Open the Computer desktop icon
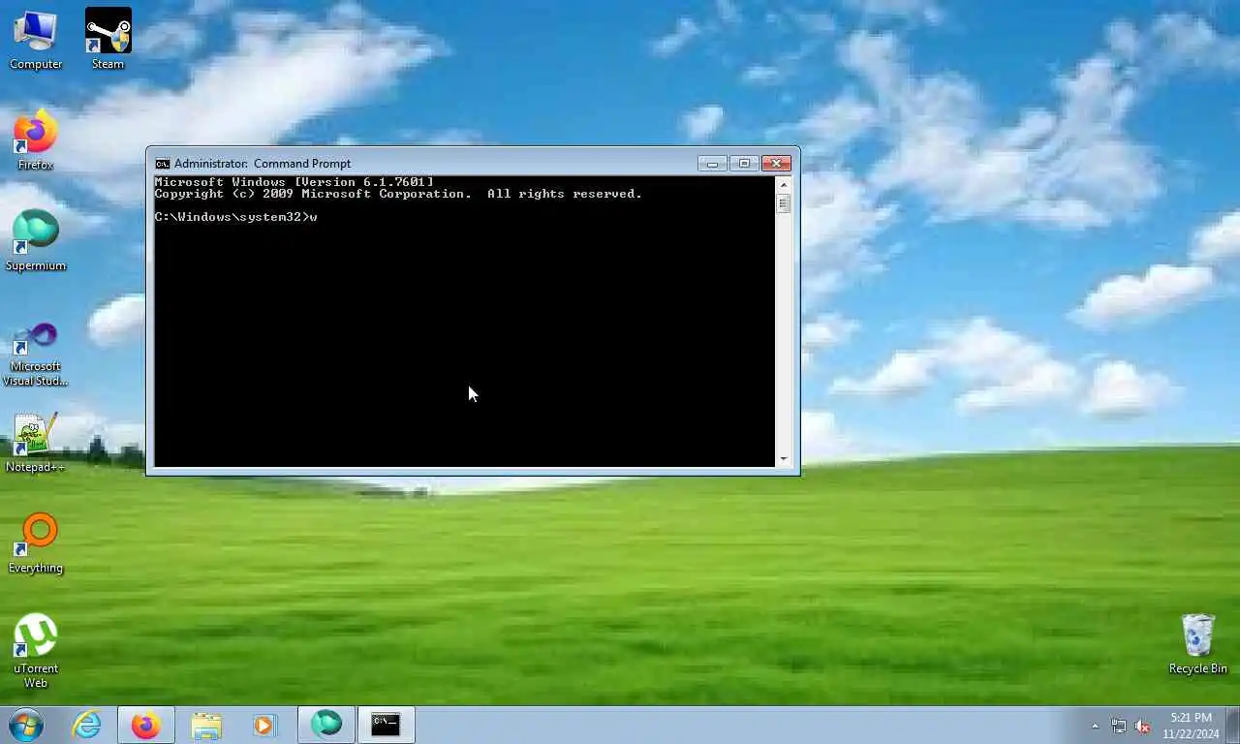 (x=36, y=40)
